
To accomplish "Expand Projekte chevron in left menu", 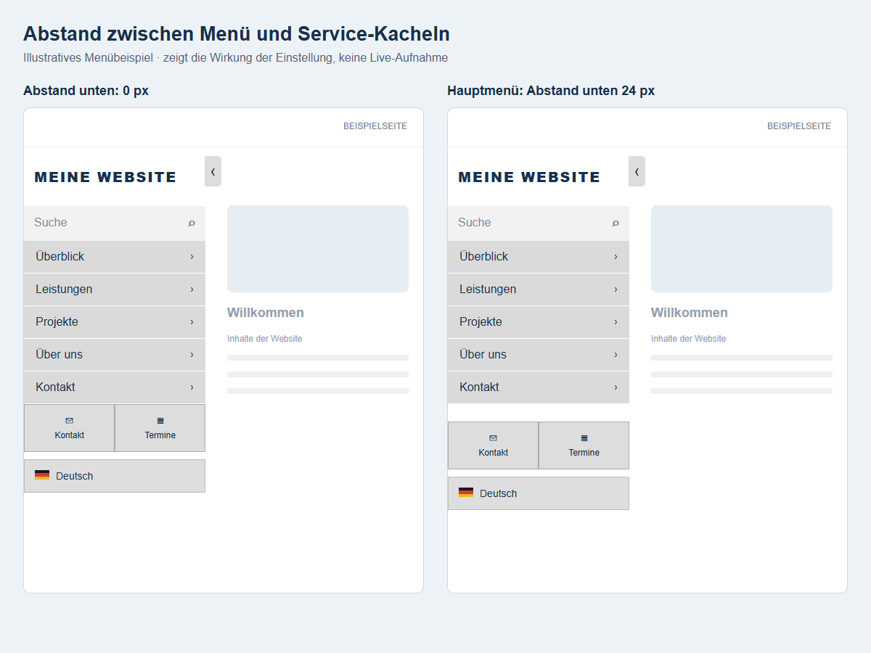I will click(192, 322).
